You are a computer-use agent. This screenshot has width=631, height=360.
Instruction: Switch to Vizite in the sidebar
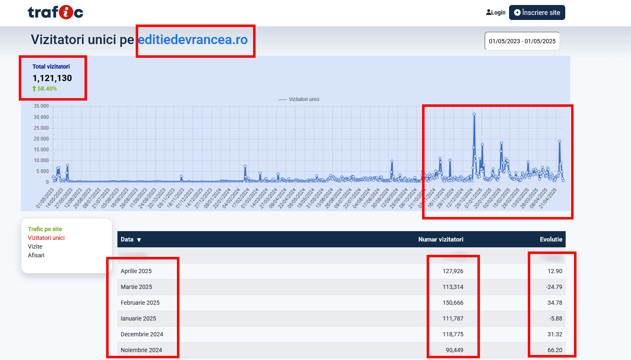[35, 247]
